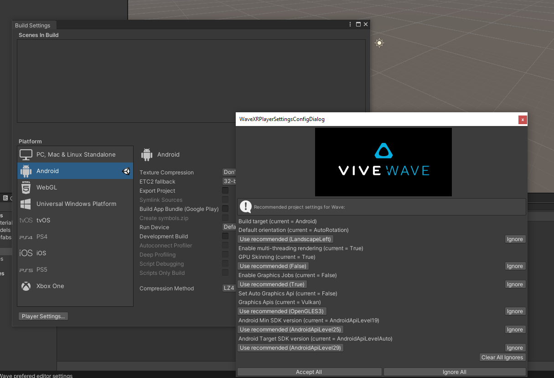
Task: Select the PC, Mac & Linux Standalone platform icon
Action: [x=26, y=154]
